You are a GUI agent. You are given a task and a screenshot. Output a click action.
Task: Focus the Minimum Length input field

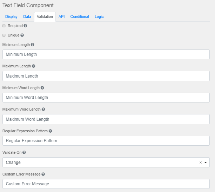106,54
